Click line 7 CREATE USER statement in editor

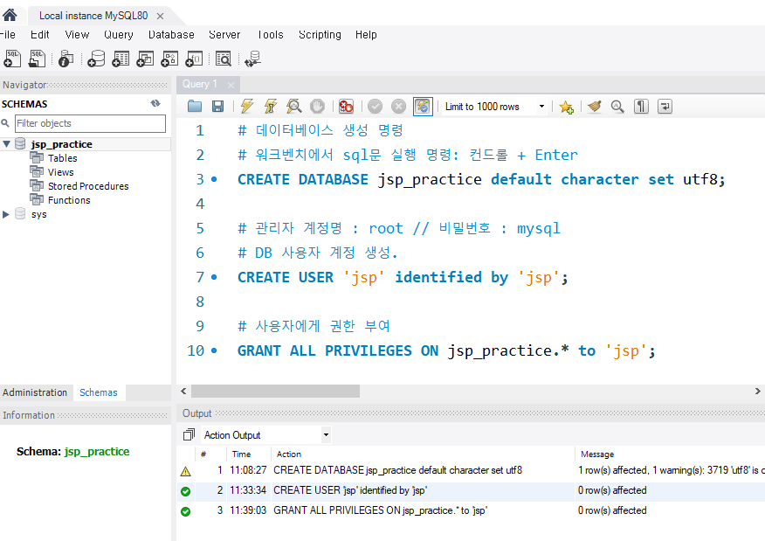click(x=403, y=277)
